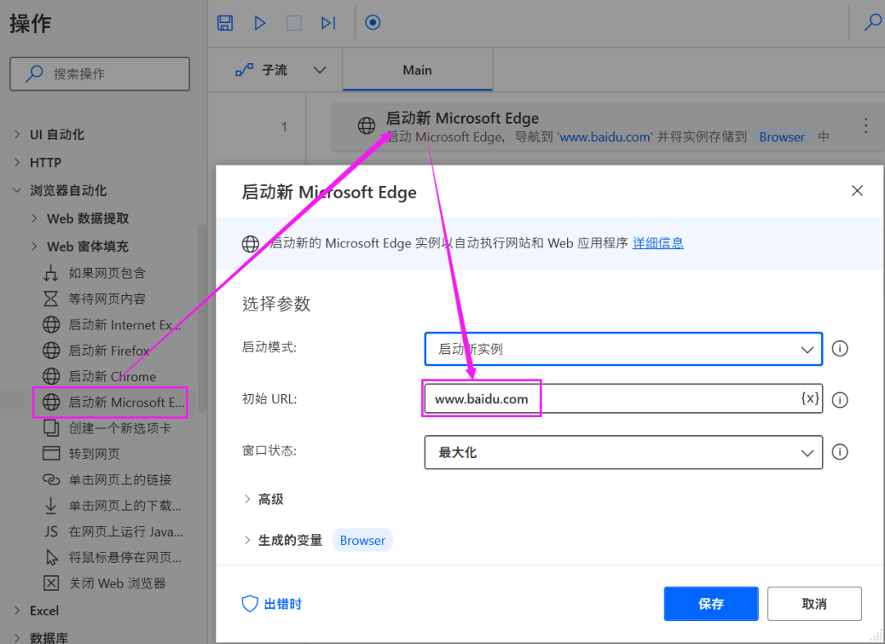Screen dimensions: 885x644
Task: Select the 将鼠标悬停在网页 action
Action: click(111, 558)
